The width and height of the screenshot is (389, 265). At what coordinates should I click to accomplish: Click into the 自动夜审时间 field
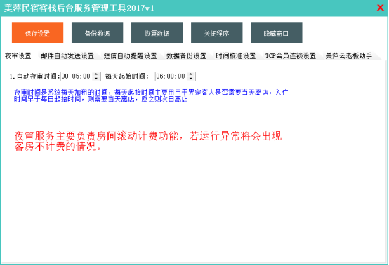[x=77, y=76]
